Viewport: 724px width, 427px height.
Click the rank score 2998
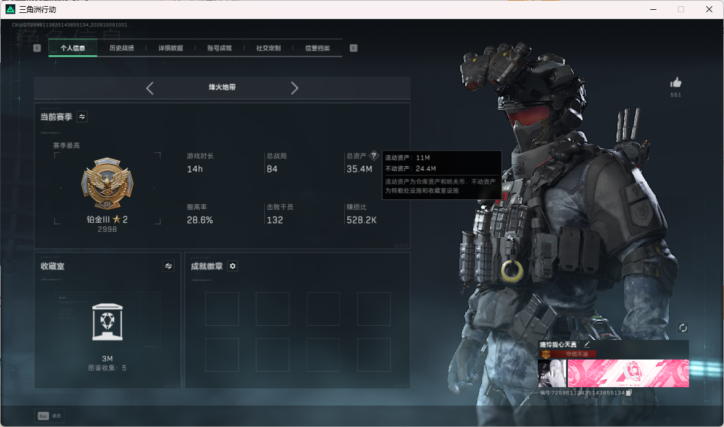pos(107,229)
